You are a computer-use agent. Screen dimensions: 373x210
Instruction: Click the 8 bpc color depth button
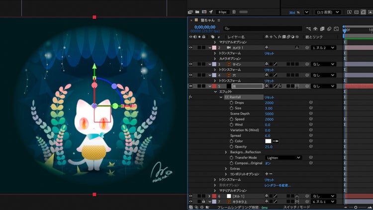[223, 12]
